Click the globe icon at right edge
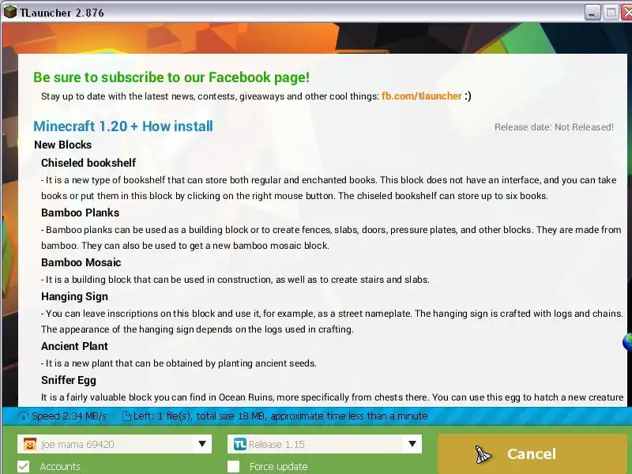The image size is (632, 474). click(x=627, y=342)
